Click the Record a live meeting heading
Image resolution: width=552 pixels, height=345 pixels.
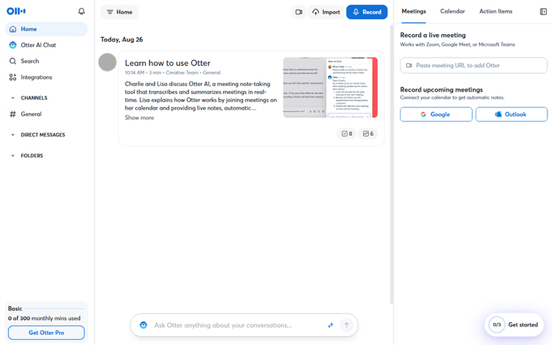tap(433, 35)
